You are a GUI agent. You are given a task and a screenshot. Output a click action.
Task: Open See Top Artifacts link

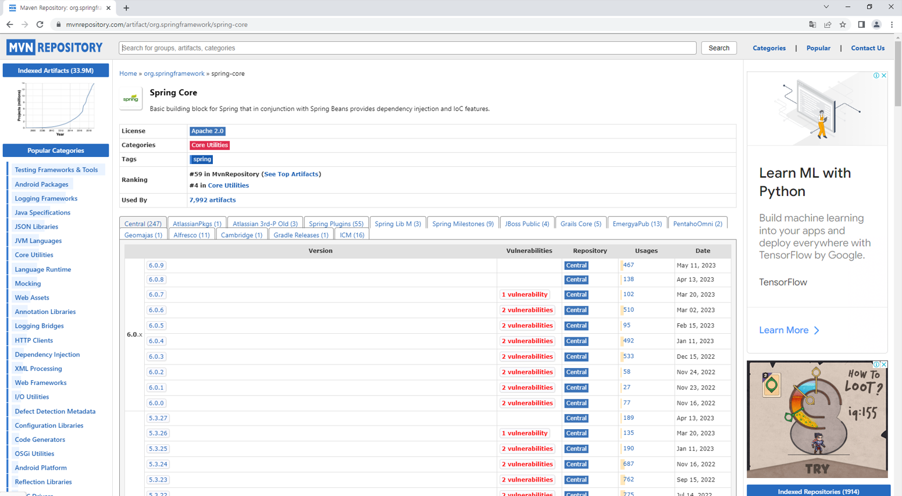291,174
